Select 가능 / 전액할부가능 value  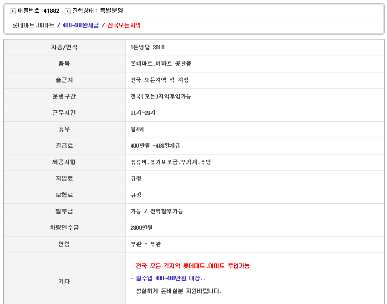tap(157, 211)
